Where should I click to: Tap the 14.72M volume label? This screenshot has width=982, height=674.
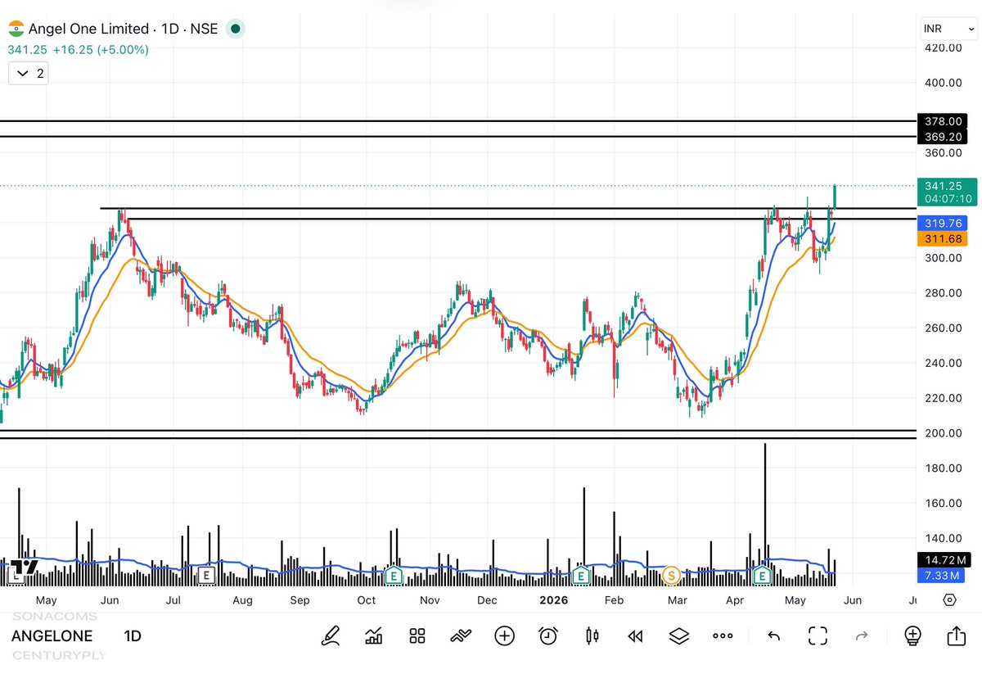pos(943,560)
